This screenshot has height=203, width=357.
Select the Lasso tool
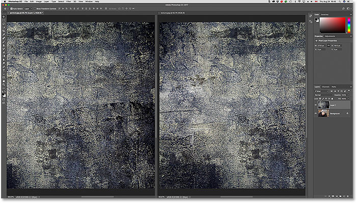4,24
